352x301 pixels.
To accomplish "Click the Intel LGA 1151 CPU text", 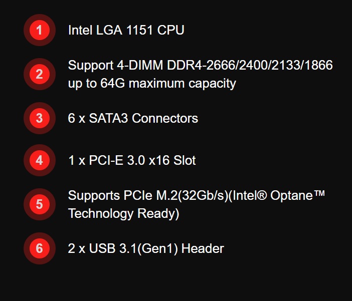I will pos(126,30).
